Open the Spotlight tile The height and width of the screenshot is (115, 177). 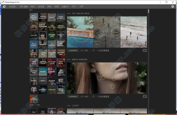(x=43, y=90)
